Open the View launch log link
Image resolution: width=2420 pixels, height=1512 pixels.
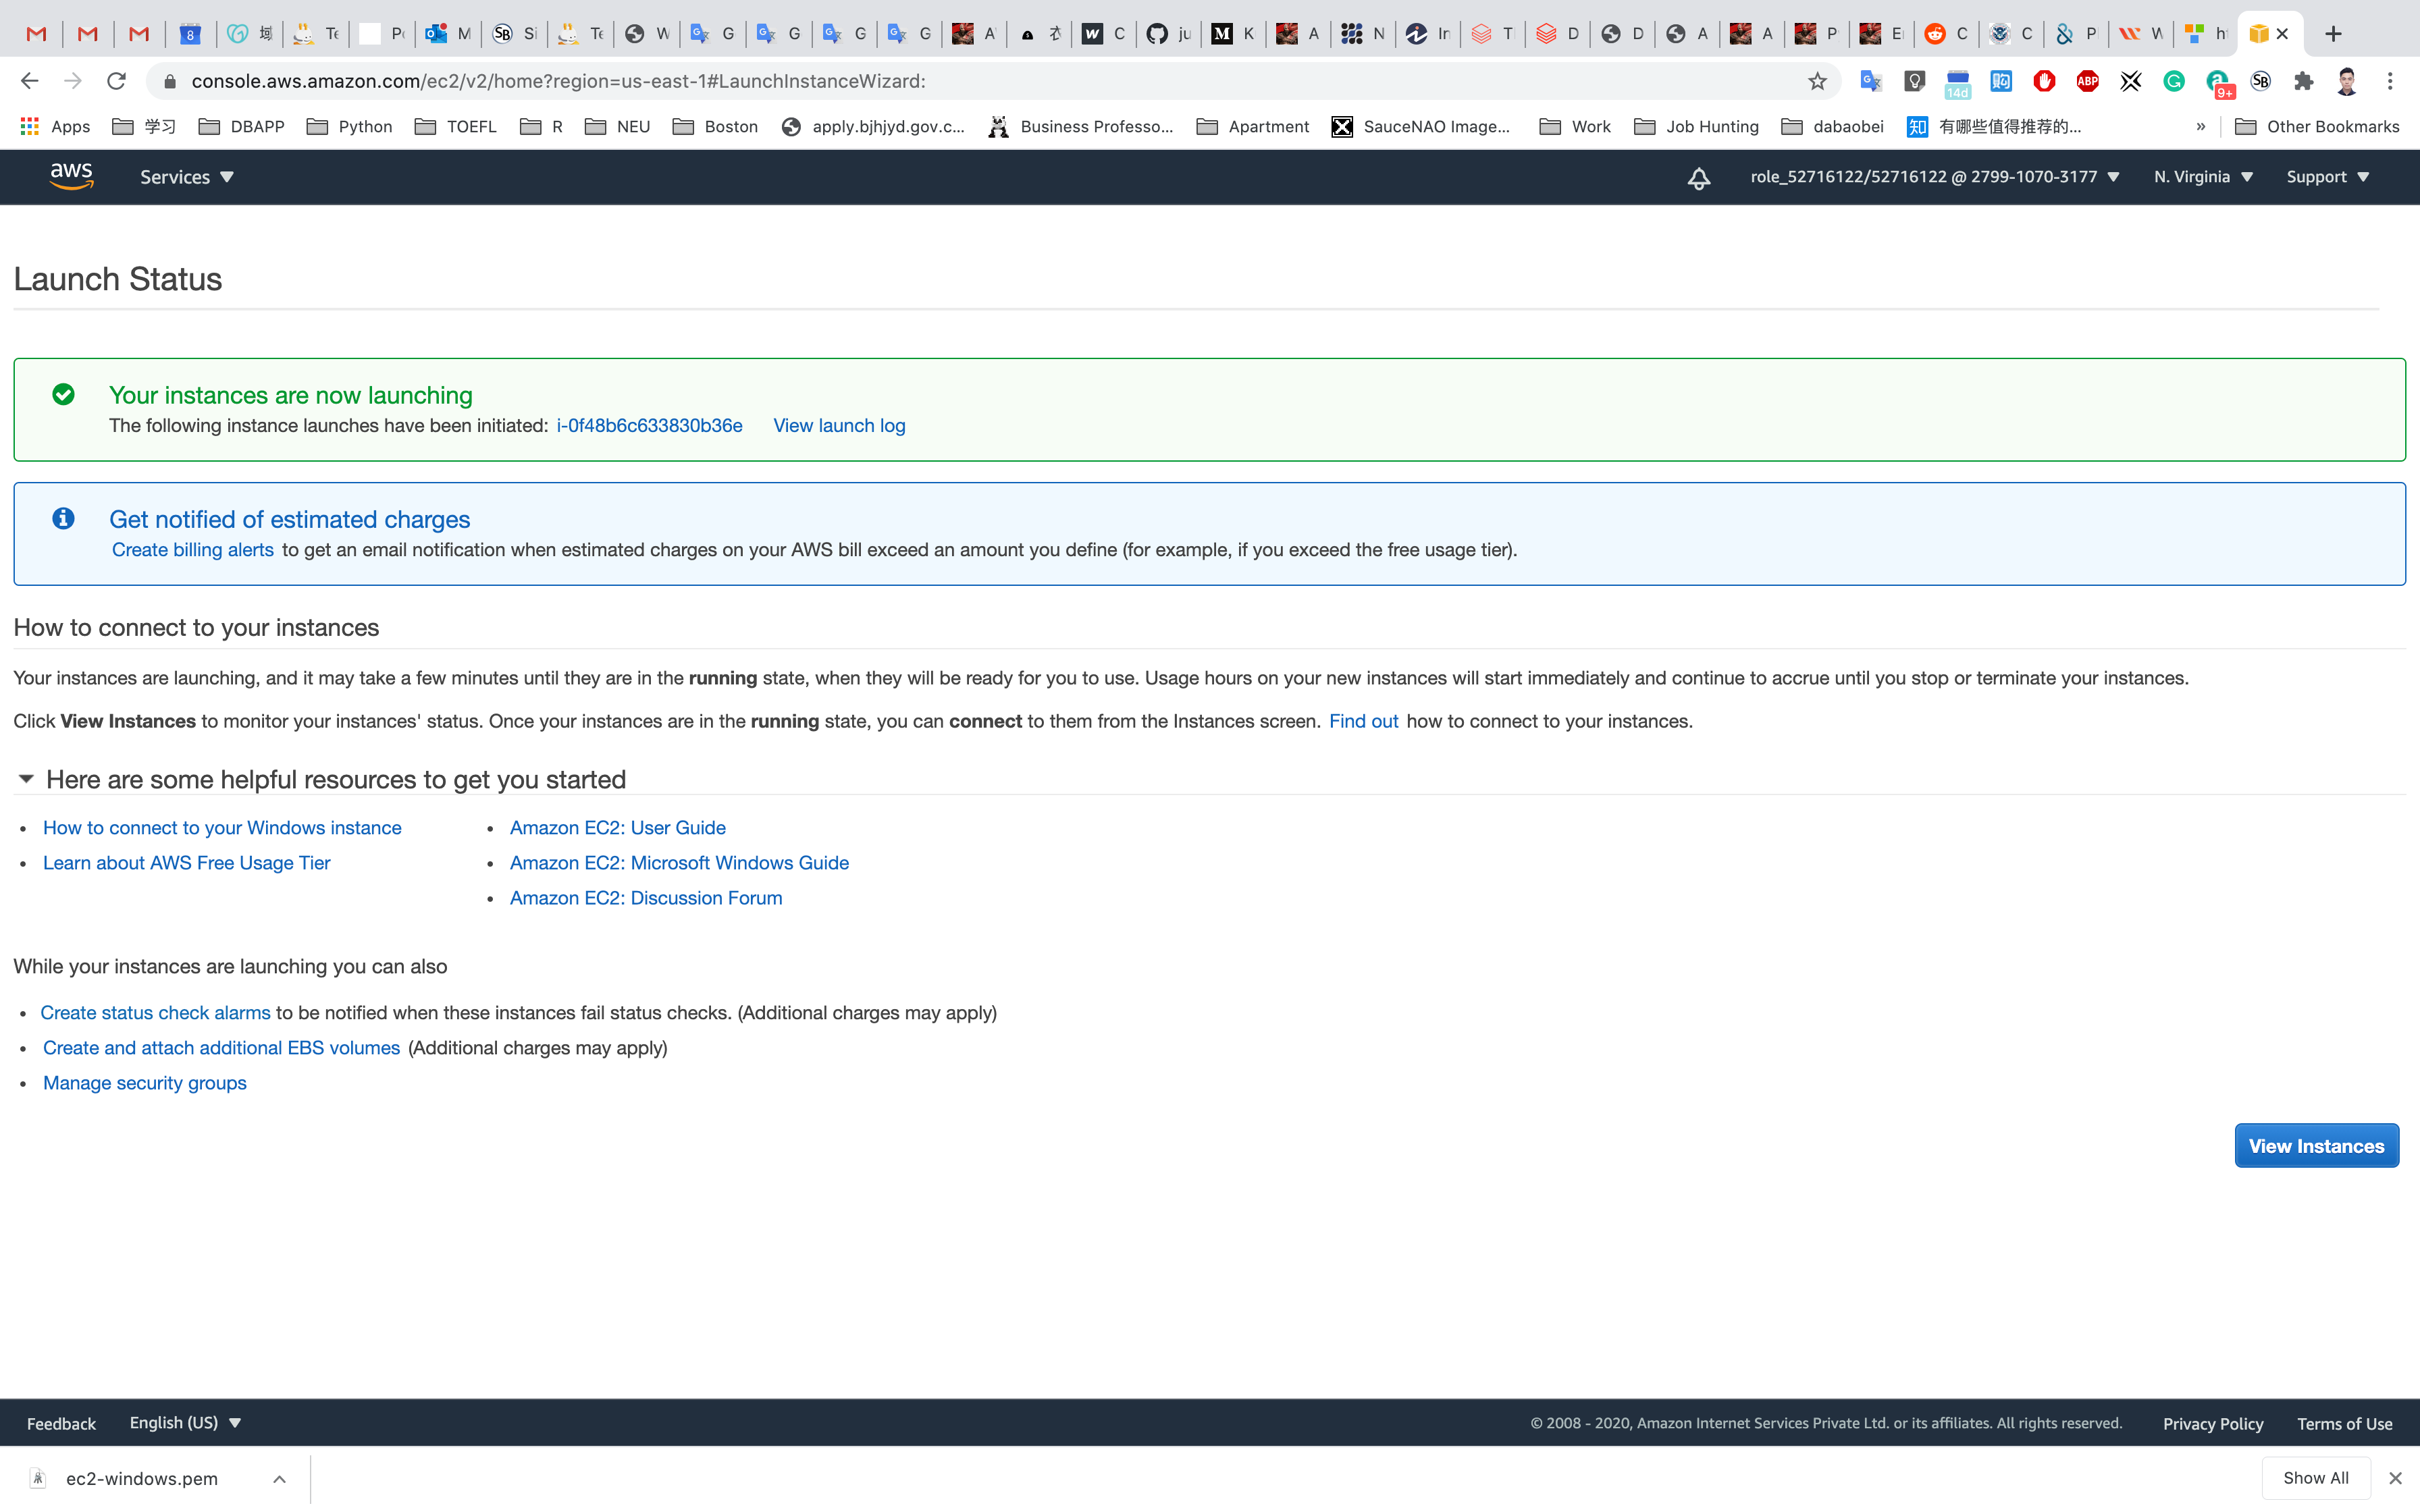[x=839, y=426]
